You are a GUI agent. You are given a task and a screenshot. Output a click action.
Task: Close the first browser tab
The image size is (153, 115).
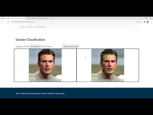point(23,18)
